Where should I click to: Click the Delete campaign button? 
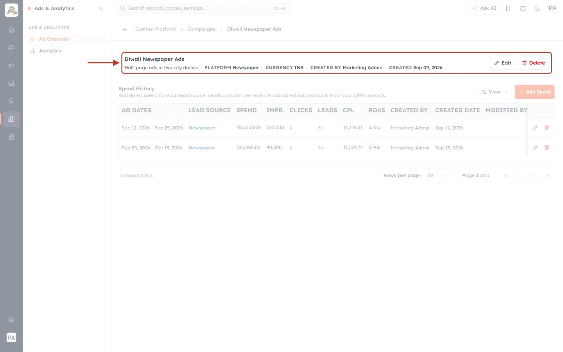click(x=533, y=63)
